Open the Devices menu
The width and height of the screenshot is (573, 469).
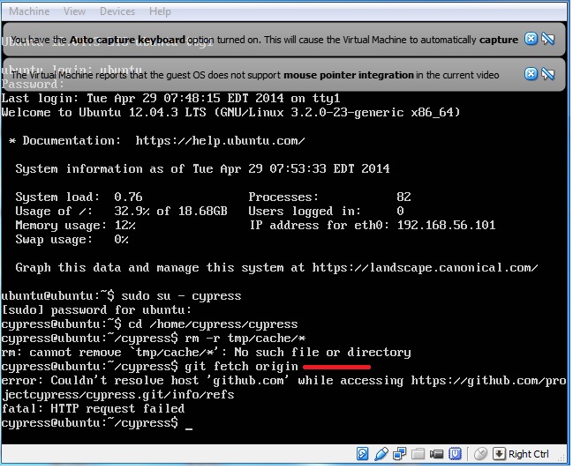[117, 11]
